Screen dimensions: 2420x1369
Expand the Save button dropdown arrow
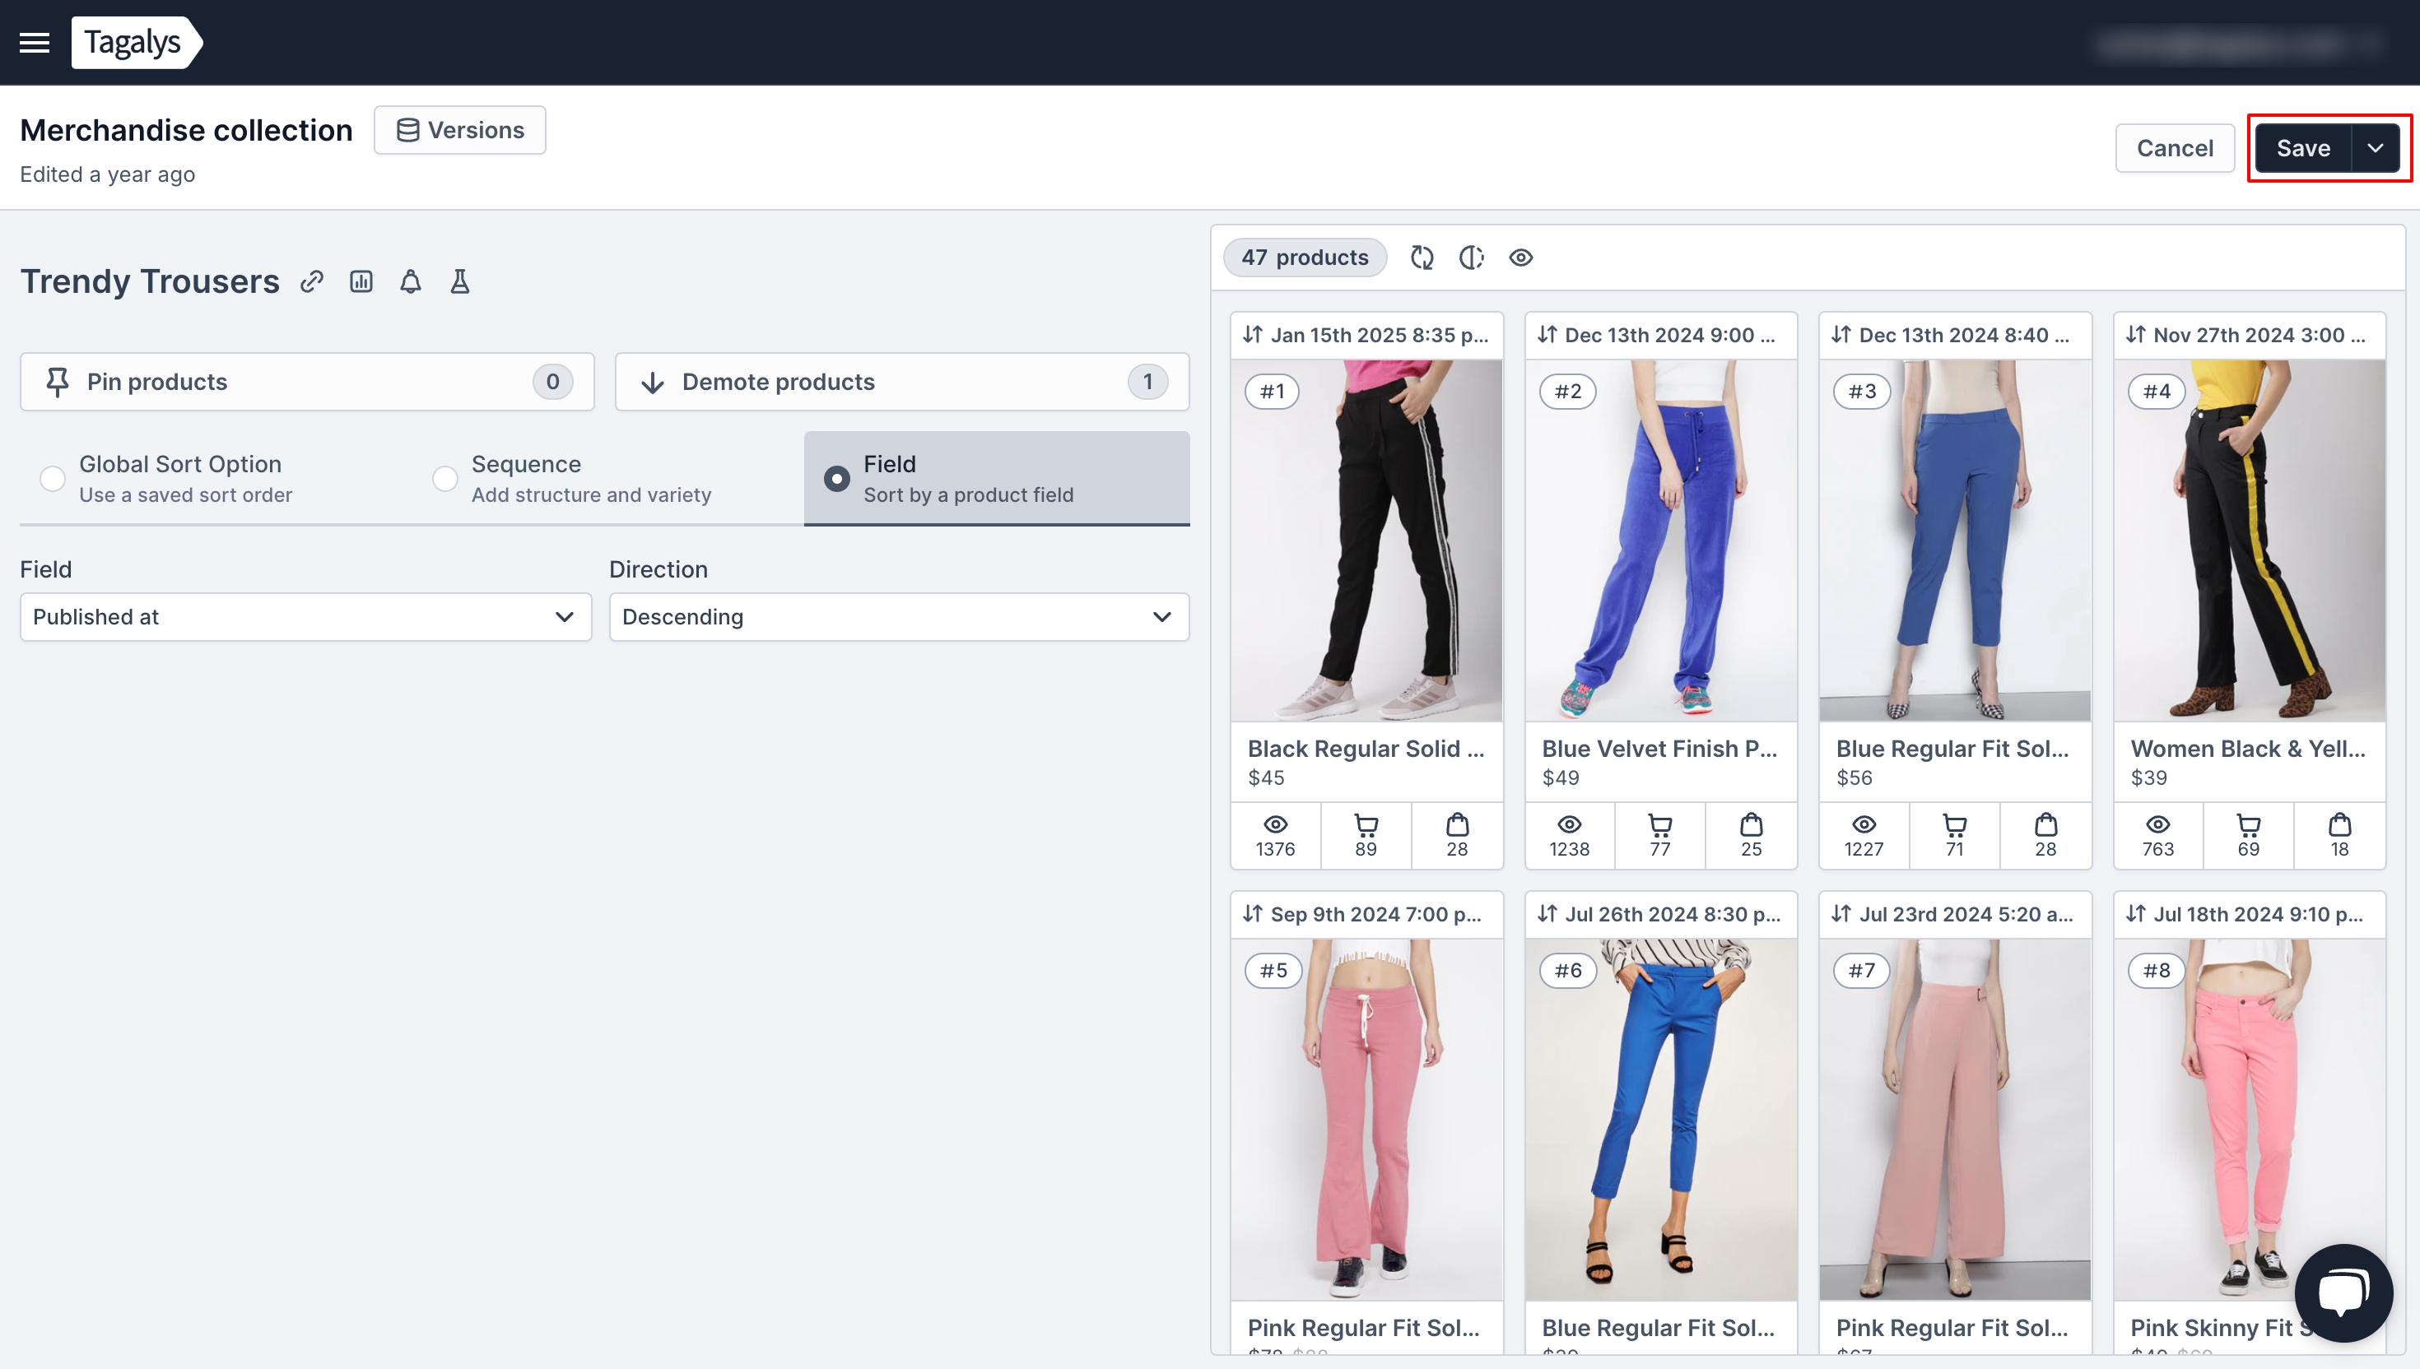pyautogui.click(x=2376, y=147)
